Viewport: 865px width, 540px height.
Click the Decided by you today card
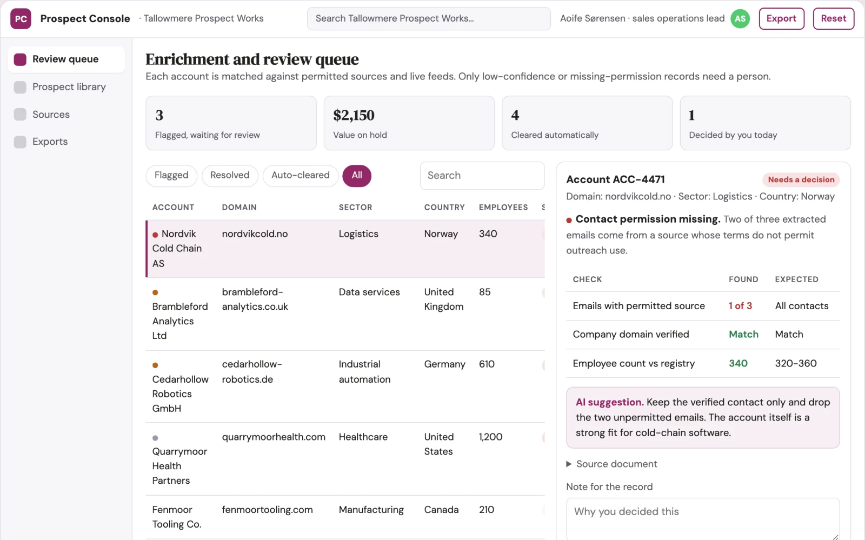tap(766, 123)
